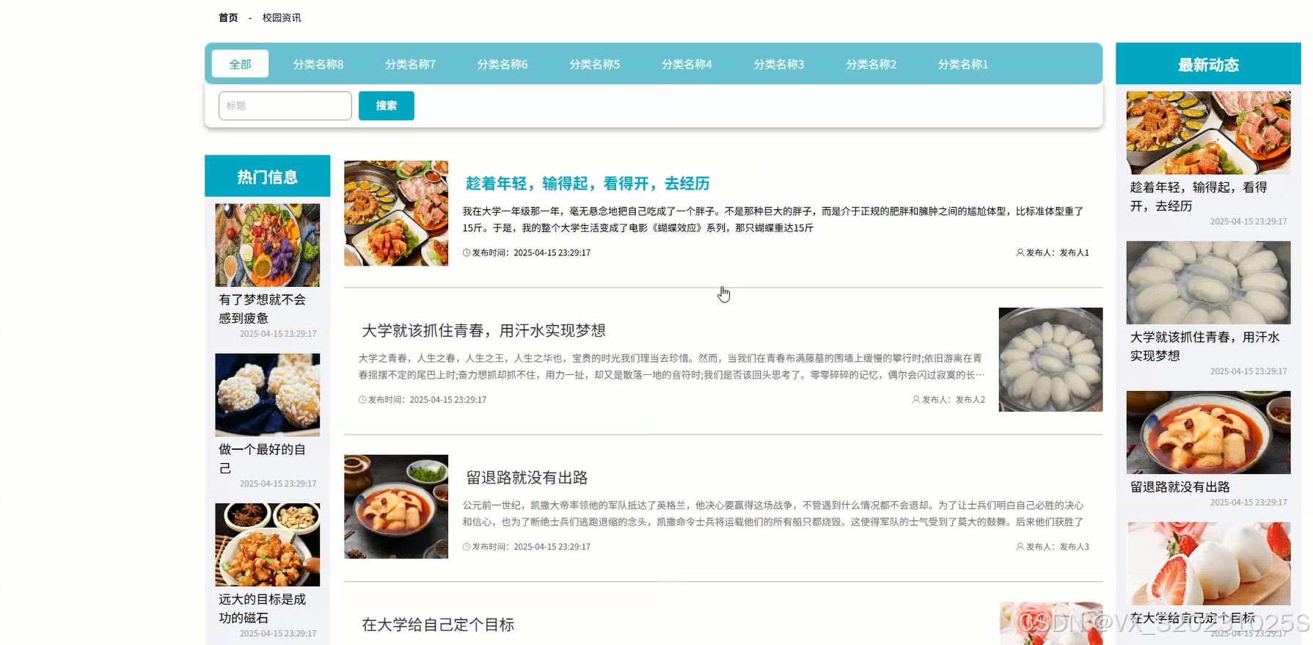Click the user icon before 发布人1
Image resolution: width=1313 pixels, height=645 pixels.
[1020, 252]
